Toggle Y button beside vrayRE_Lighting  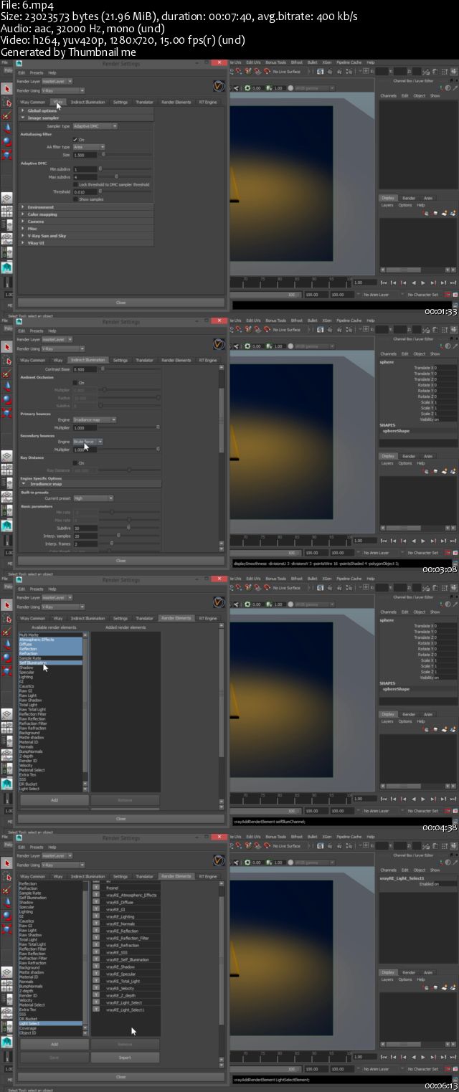(96, 916)
